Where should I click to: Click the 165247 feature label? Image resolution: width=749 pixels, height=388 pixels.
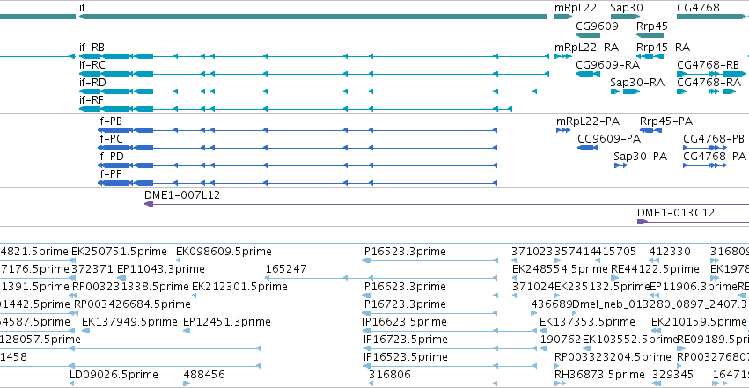point(286,269)
